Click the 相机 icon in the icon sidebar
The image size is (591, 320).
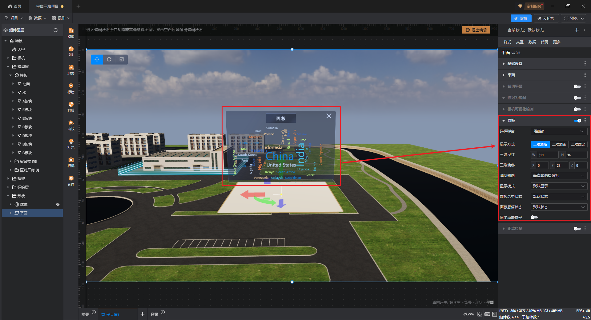coord(71,162)
